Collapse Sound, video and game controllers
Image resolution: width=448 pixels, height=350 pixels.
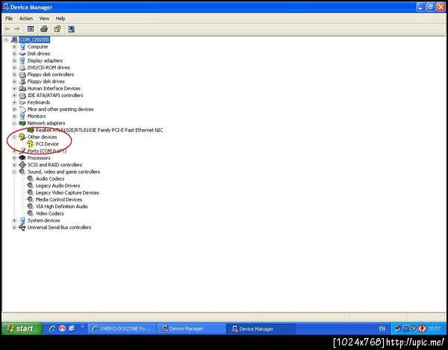click(14, 172)
